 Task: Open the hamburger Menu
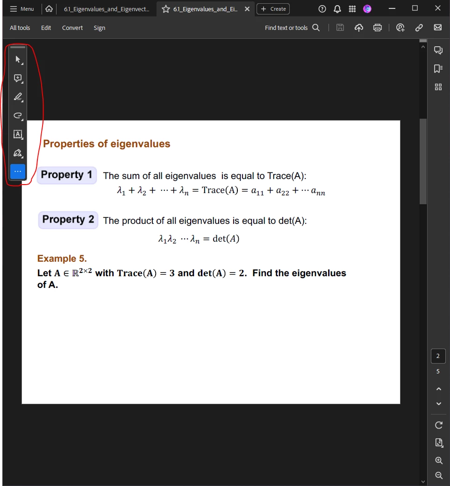click(x=21, y=9)
